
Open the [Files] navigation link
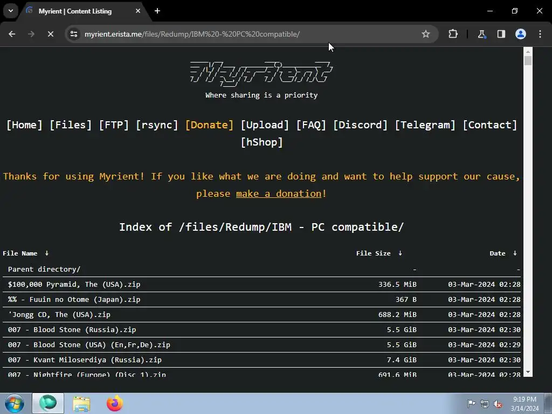[71, 125]
